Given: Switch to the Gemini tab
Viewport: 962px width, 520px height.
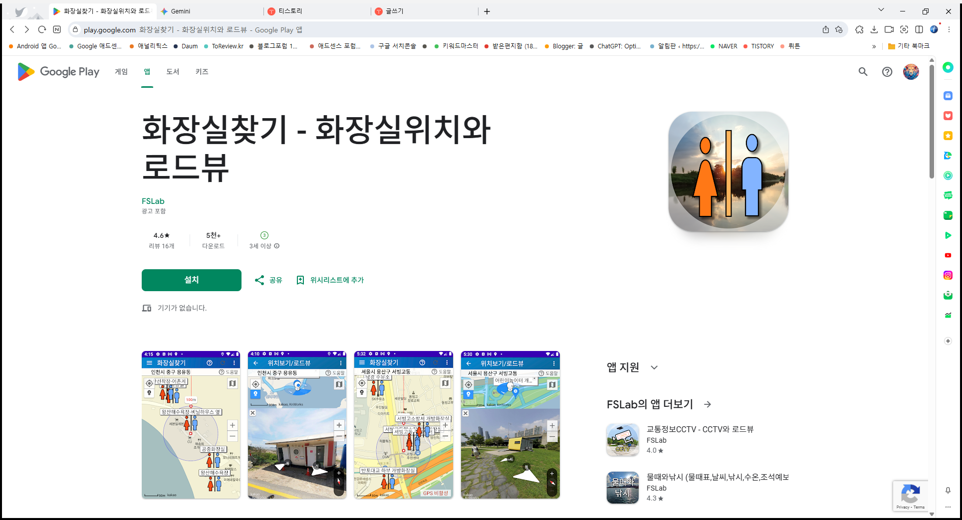Looking at the screenshot, I should (x=181, y=11).
